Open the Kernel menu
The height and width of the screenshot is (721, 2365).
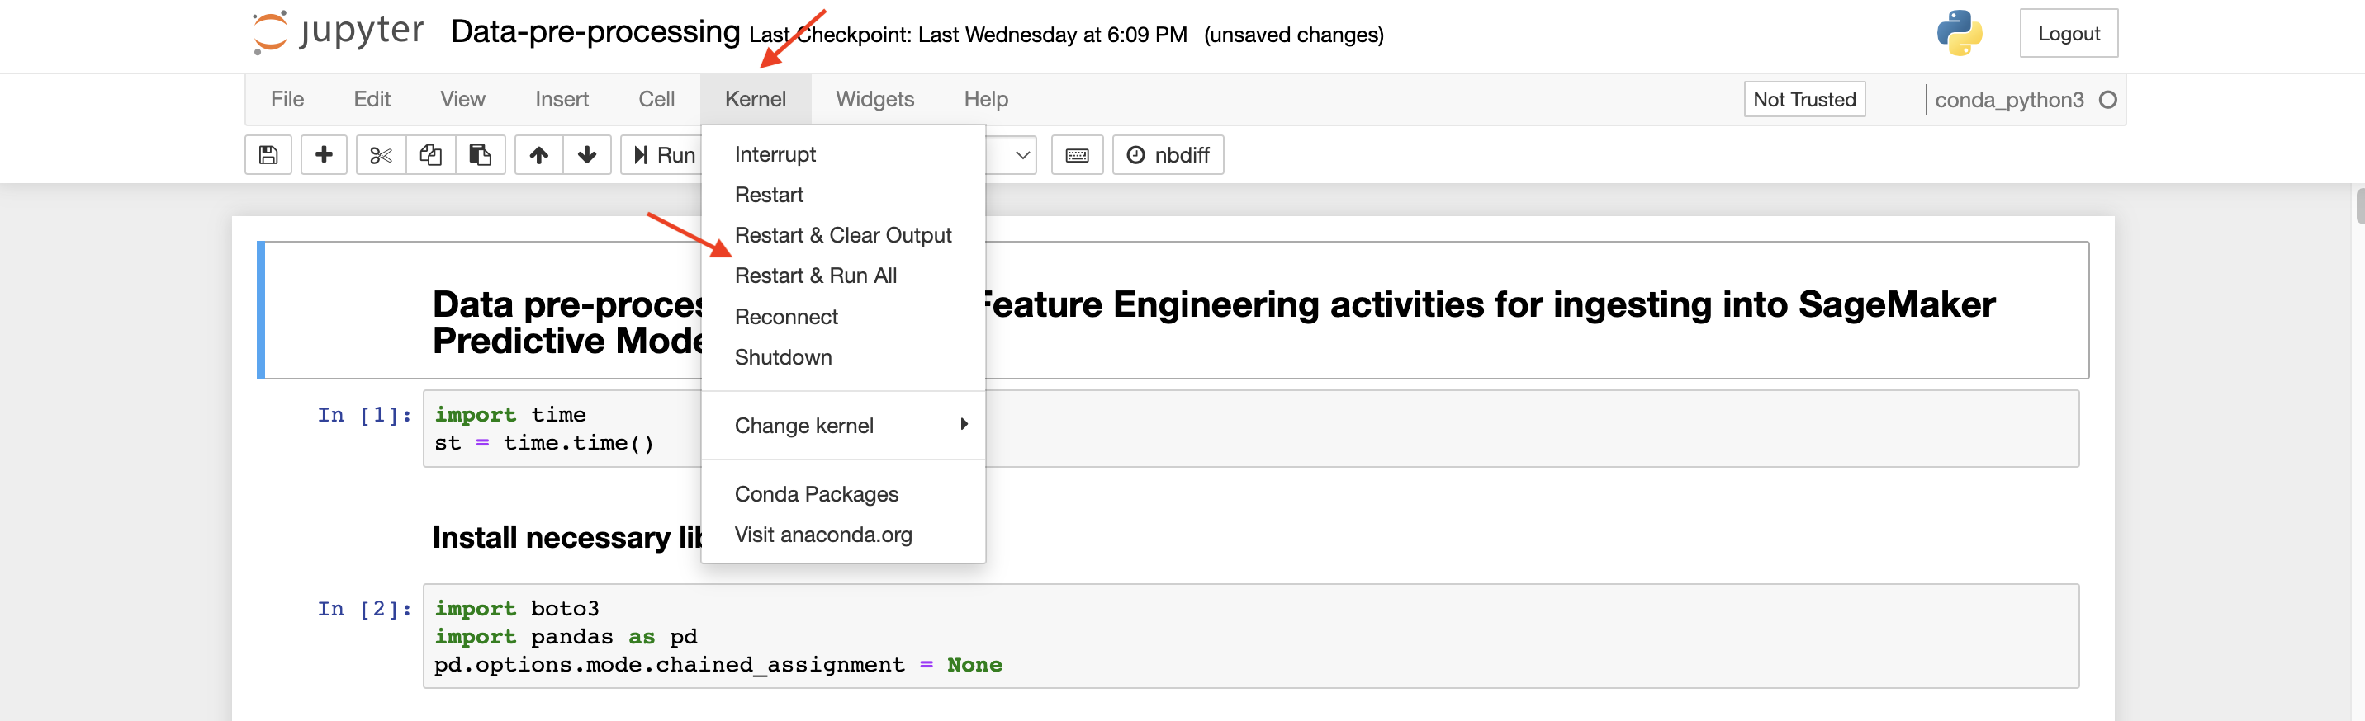click(755, 99)
